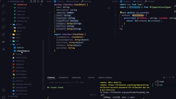
Task: Click global.ts in the right editor breadcrumb
Action: click(127, 1)
